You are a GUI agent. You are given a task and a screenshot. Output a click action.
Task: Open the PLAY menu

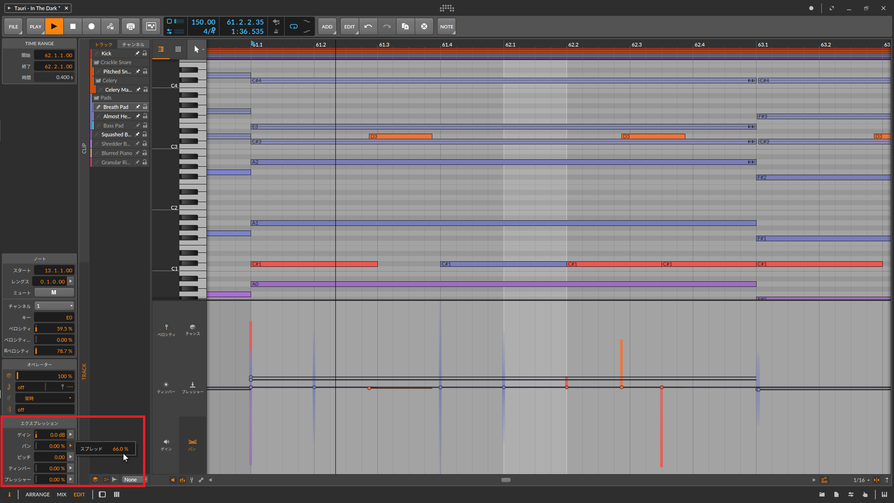[35, 27]
